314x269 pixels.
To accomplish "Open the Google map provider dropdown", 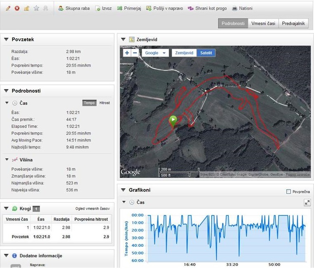I will coord(155,53).
